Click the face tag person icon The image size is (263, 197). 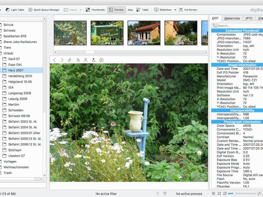(86, 60)
